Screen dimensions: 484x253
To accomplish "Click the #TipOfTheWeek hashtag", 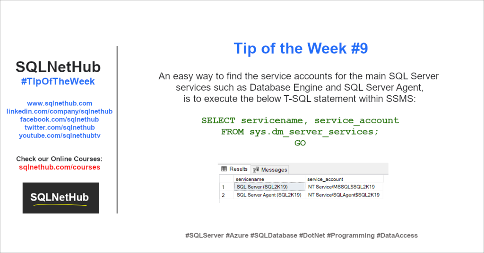I will tap(58, 81).
